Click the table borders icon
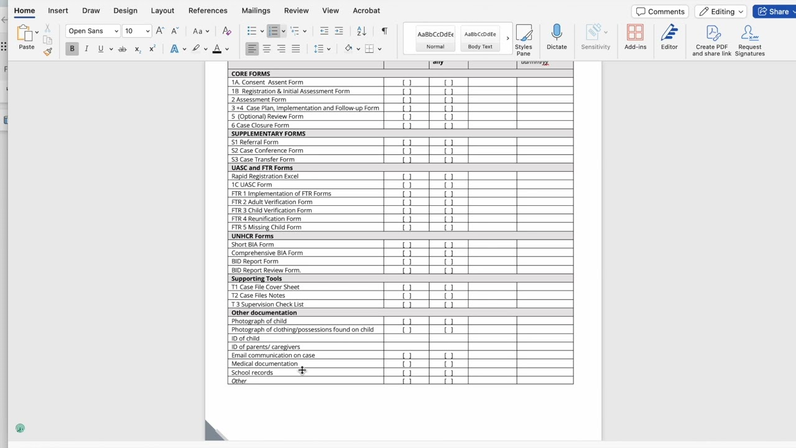 (369, 49)
